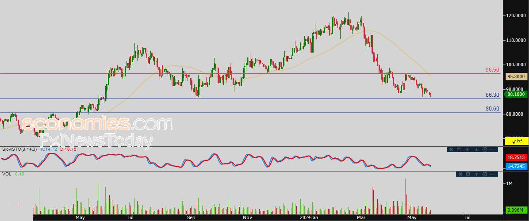The height and width of the screenshot is (221, 529).
Task: Click the 80.0000 price axis label
Action: tap(516, 114)
